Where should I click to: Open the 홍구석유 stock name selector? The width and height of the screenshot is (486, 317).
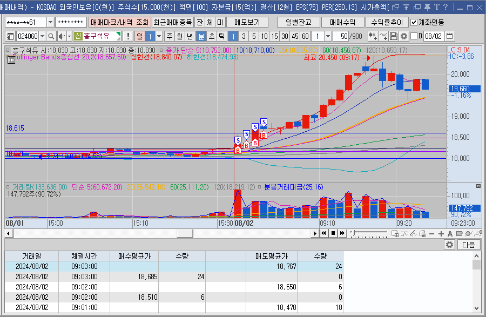[97, 36]
